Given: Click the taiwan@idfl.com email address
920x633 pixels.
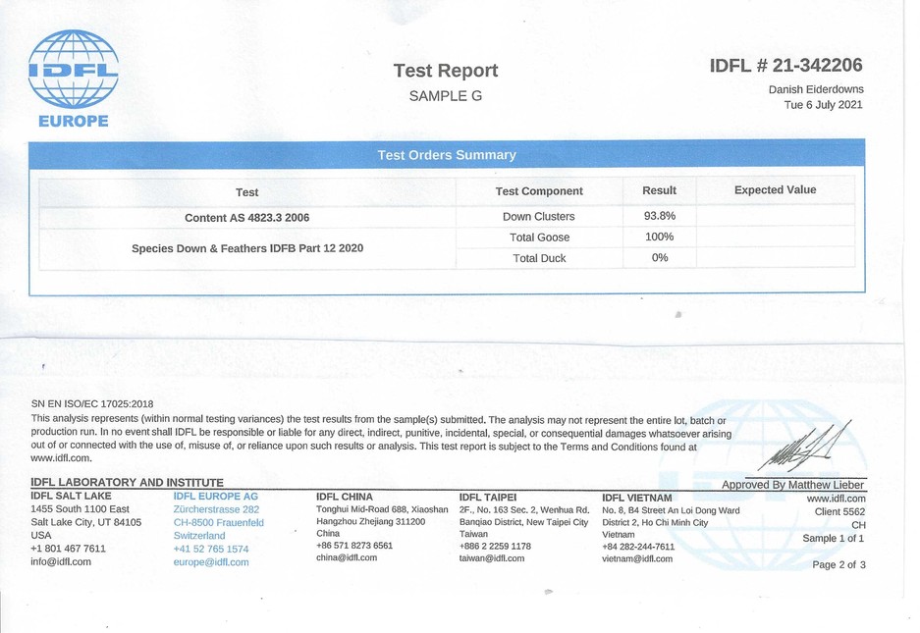Looking at the screenshot, I should click(492, 558).
